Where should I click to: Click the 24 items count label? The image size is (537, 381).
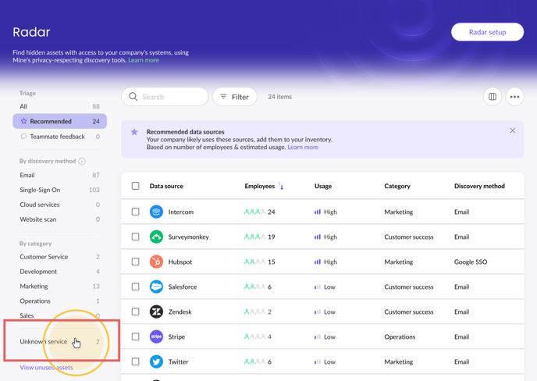[x=279, y=97]
